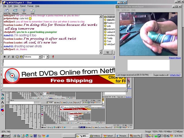Click the Send File toolbar icon
This screenshot has width=184, height=138.
click(x=7, y=11)
